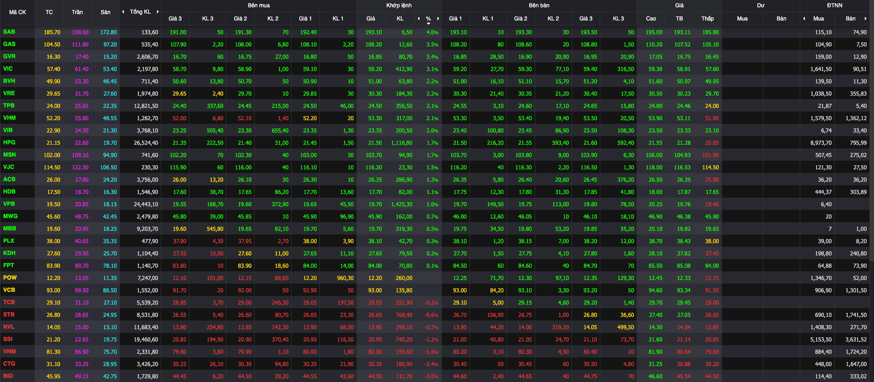Screen dimensions: 874x382
Task: Open the VRE ticker symbol
Action: [x=9, y=93]
